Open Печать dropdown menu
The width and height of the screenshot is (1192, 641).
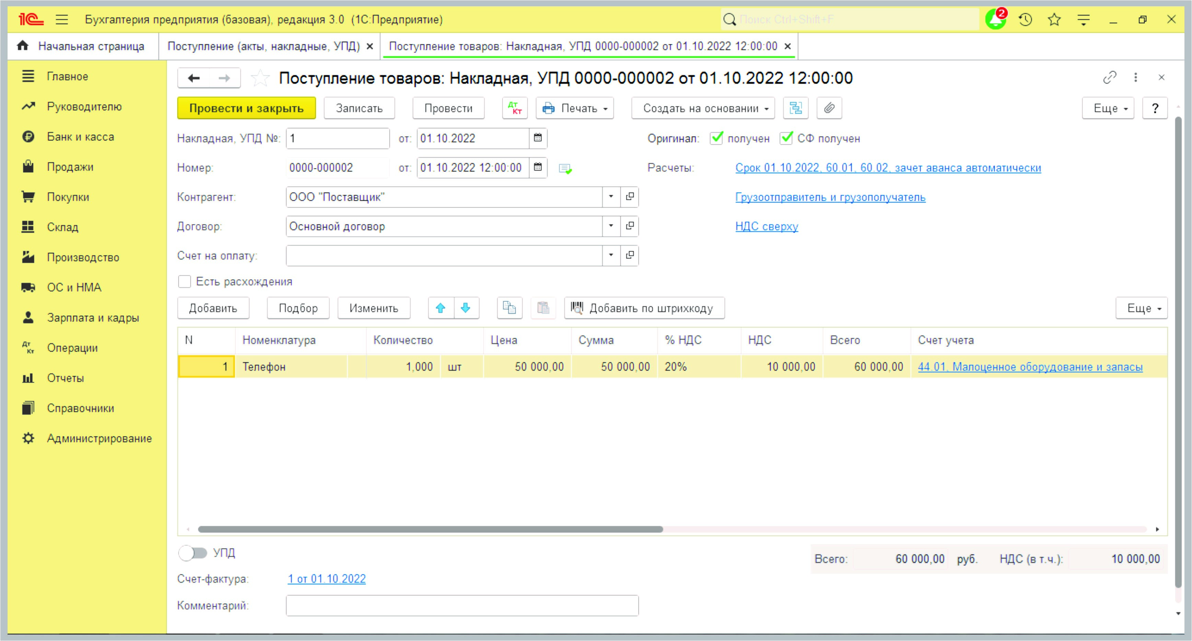click(575, 108)
